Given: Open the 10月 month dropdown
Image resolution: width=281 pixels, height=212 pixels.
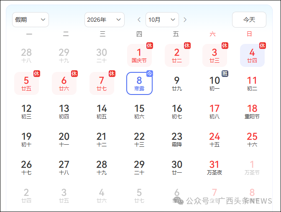Looking at the screenshot, I should (x=162, y=20).
